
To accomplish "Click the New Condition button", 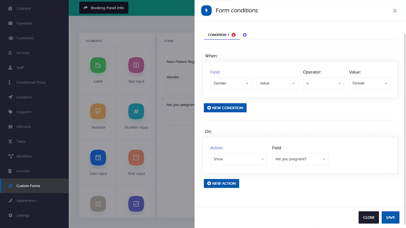I will point(225,108).
